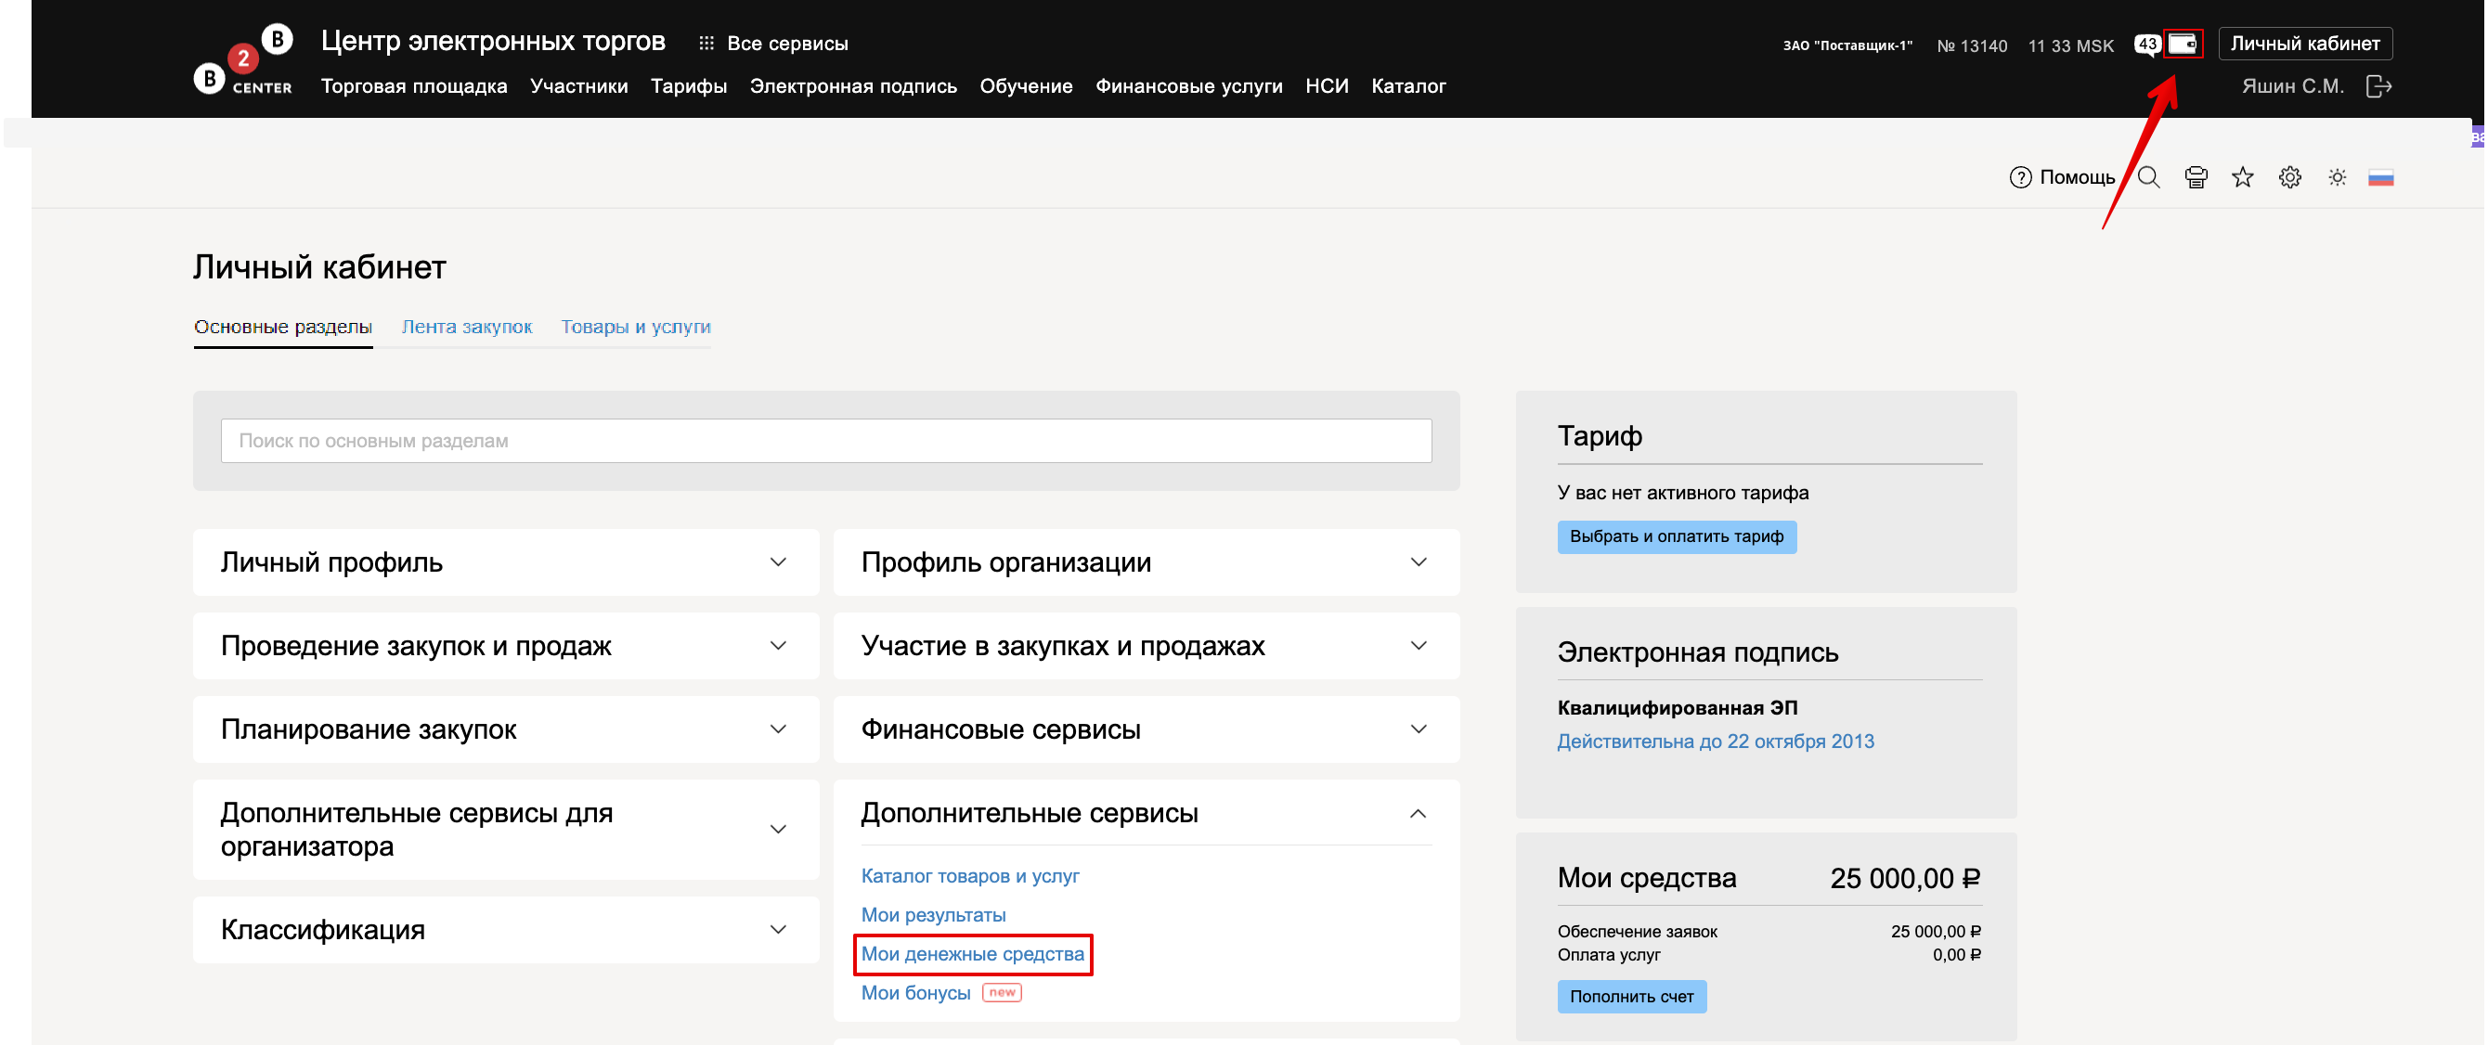The height and width of the screenshot is (1045, 2488).
Task: Open the notifications bubble showing 43
Action: tap(2146, 45)
